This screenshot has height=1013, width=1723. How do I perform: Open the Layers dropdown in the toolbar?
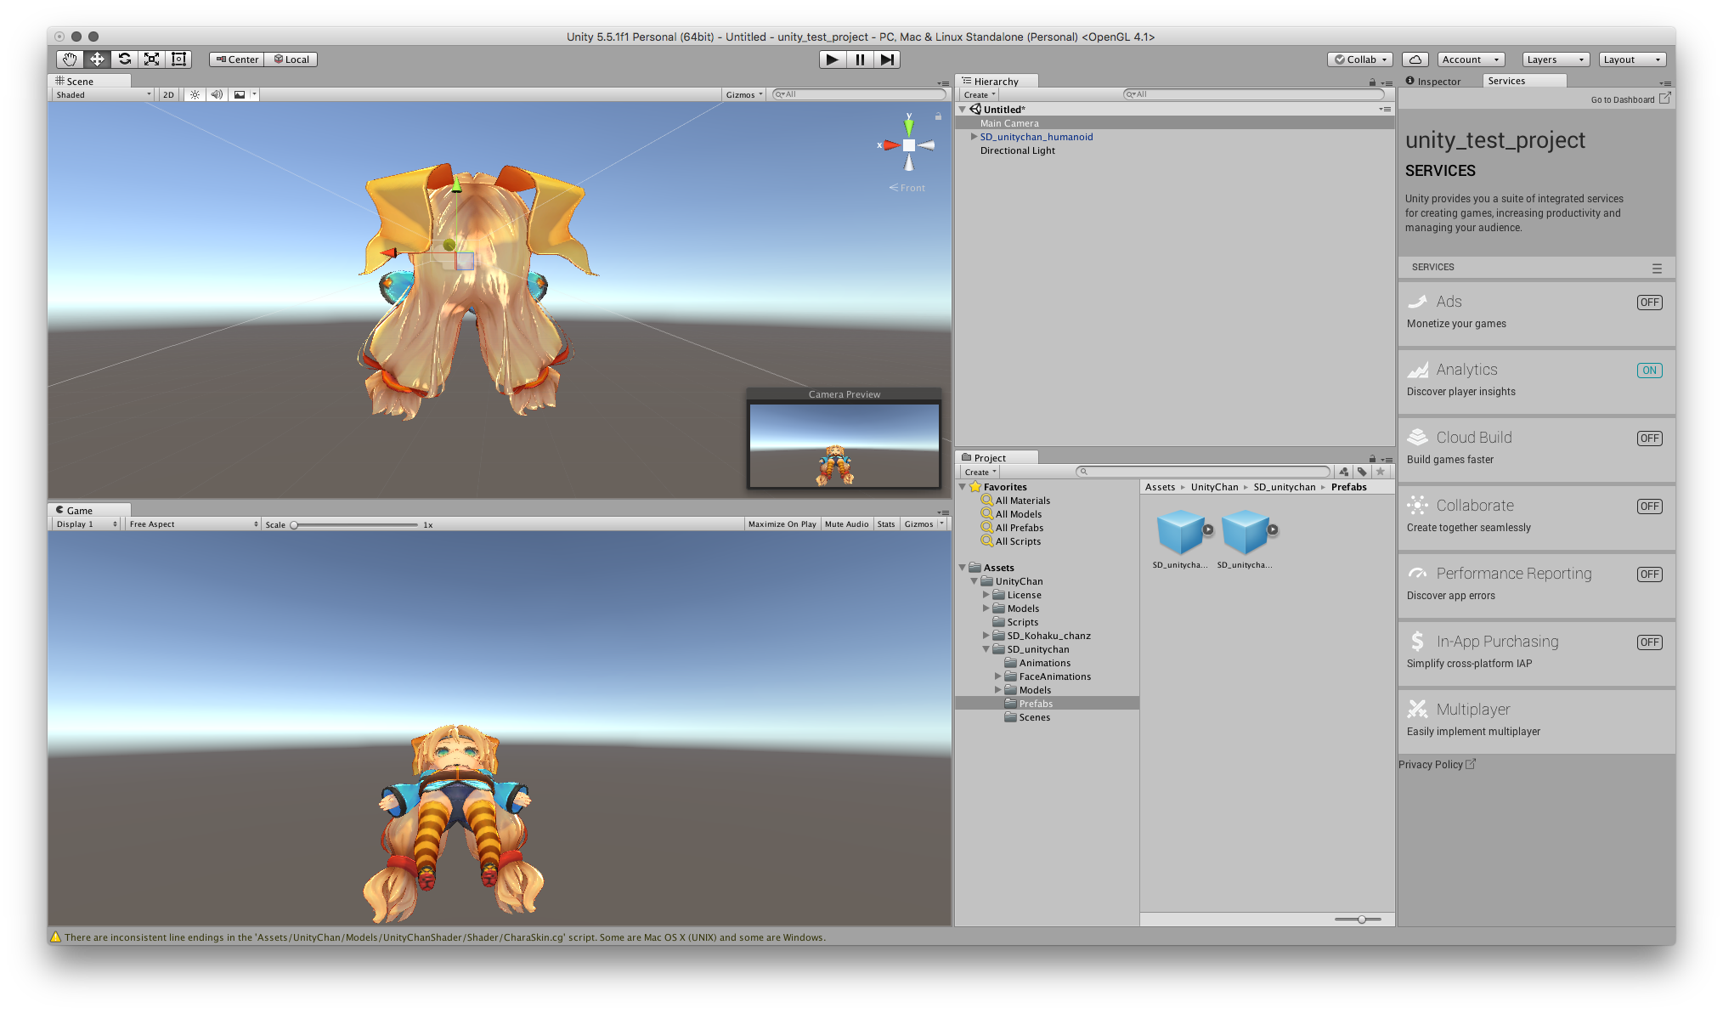click(1555, 59)
